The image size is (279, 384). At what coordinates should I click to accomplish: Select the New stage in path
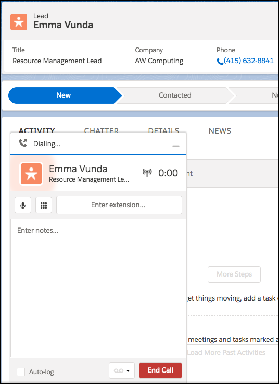click(64, 95)
